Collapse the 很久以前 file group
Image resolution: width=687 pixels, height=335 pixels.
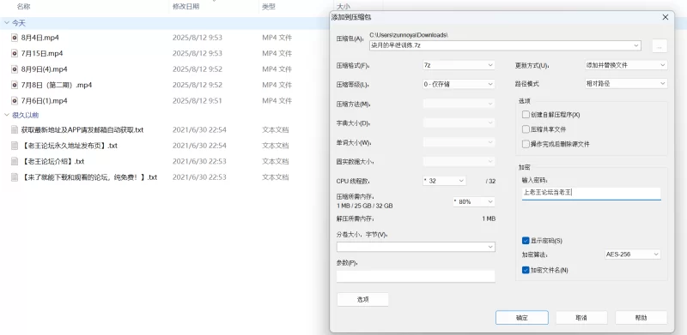click(x=7, y=116)
